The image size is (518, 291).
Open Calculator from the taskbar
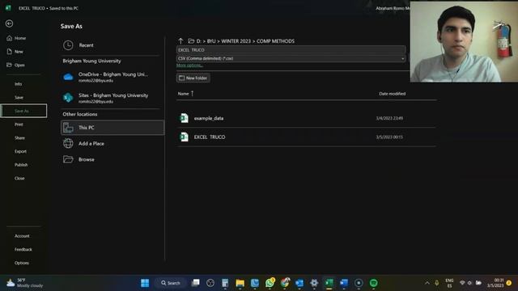pos(225,283)
